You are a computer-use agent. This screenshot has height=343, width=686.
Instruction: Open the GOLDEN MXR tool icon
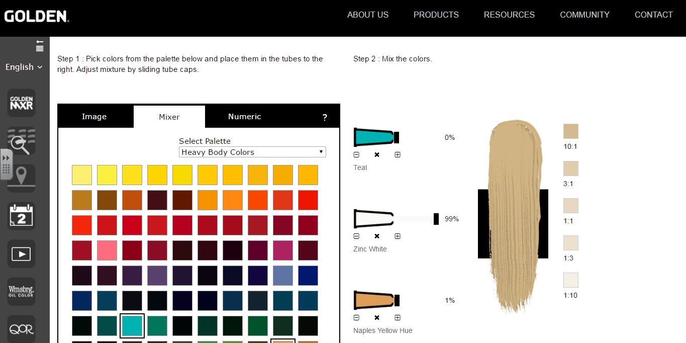pos(21,103)
